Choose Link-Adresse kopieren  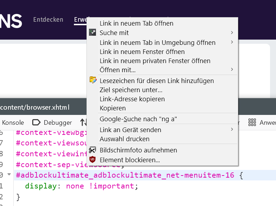132,99
